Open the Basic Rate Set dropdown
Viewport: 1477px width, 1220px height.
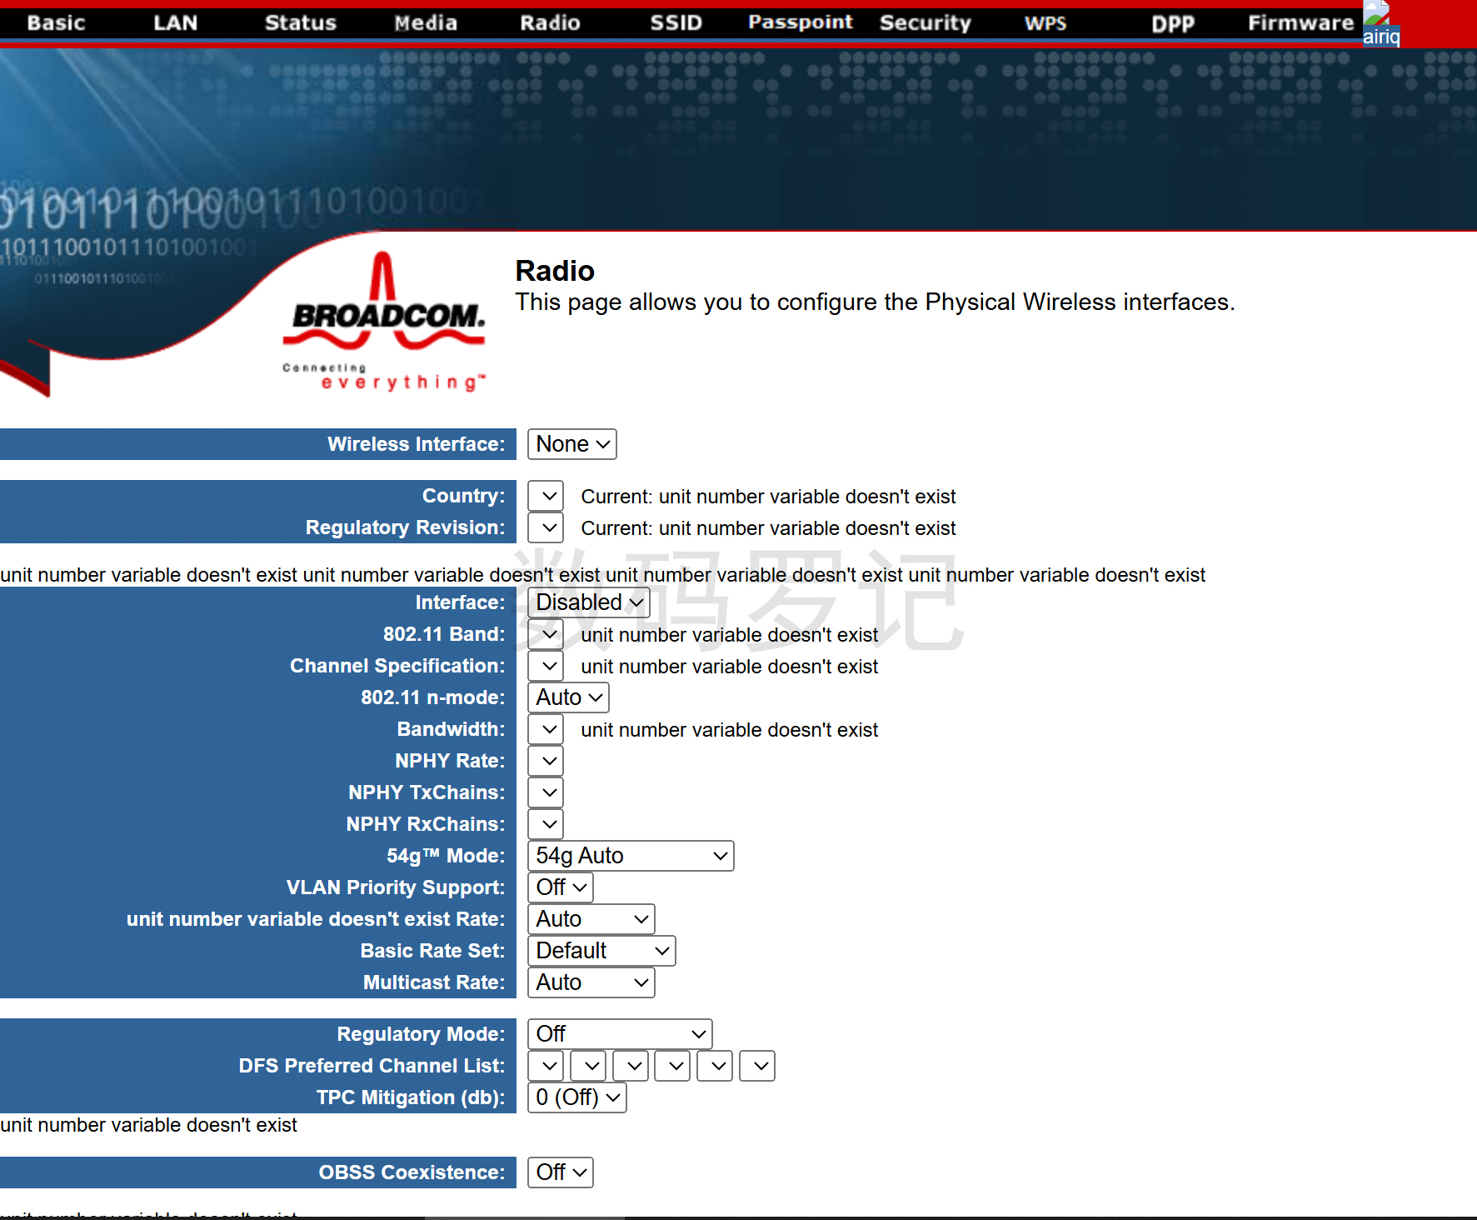click(601, 951)
